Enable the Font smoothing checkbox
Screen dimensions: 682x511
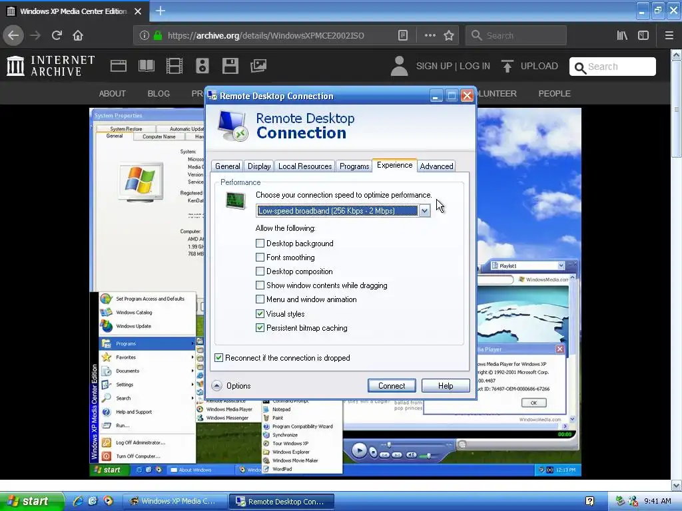pyautogui.click(x=260, y=257)
